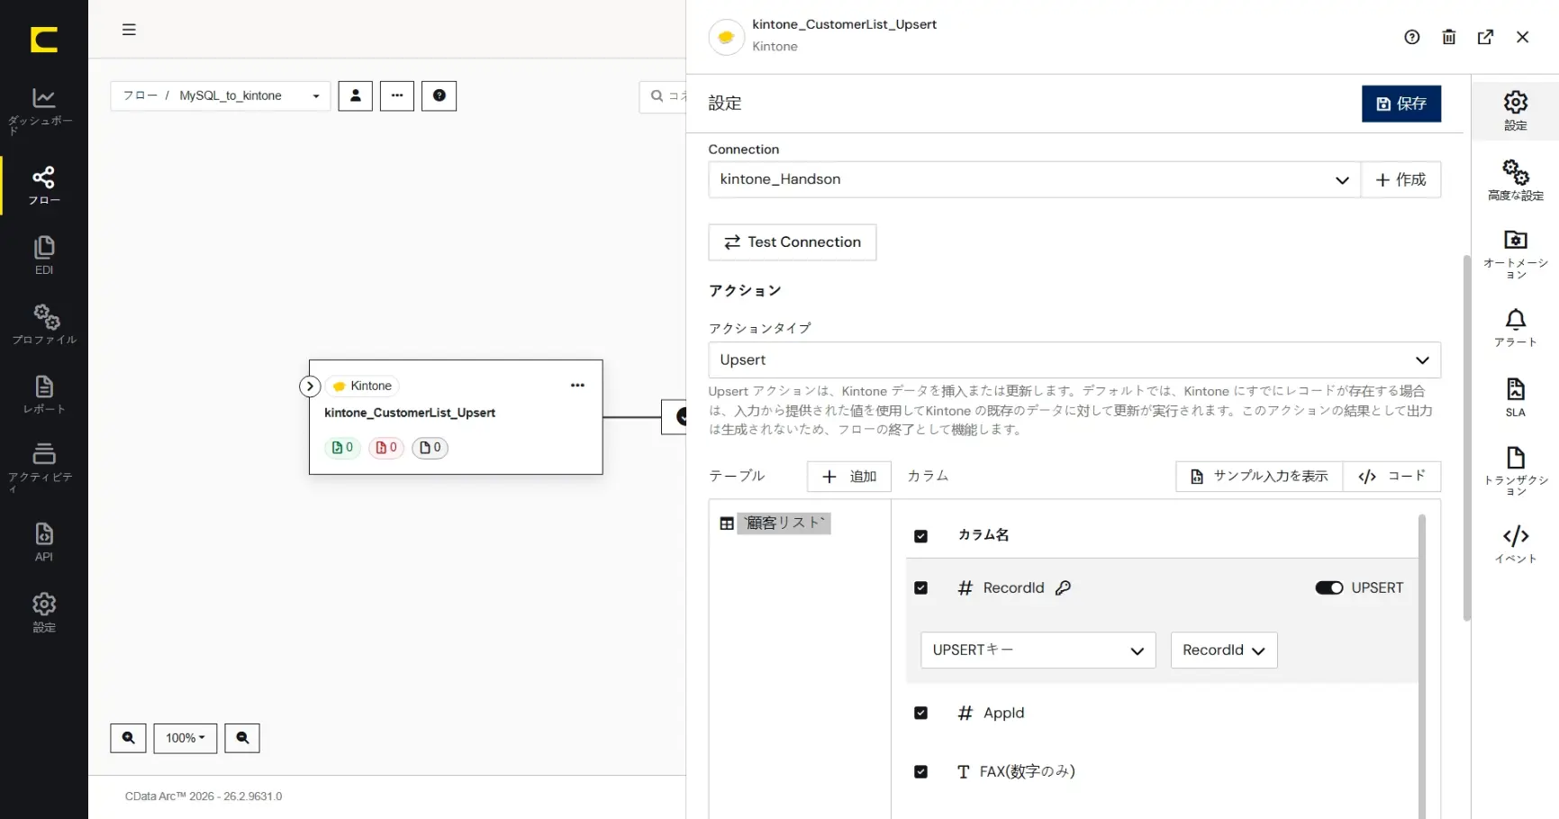Viewport: 1559px width, 819px height.
Task: Click the Kintone label badge on node
Action: 363,386
